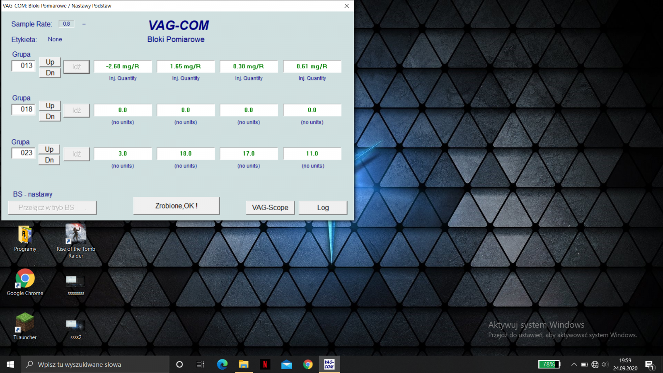Focus the Grupa 018 number field

coord(23,109)
